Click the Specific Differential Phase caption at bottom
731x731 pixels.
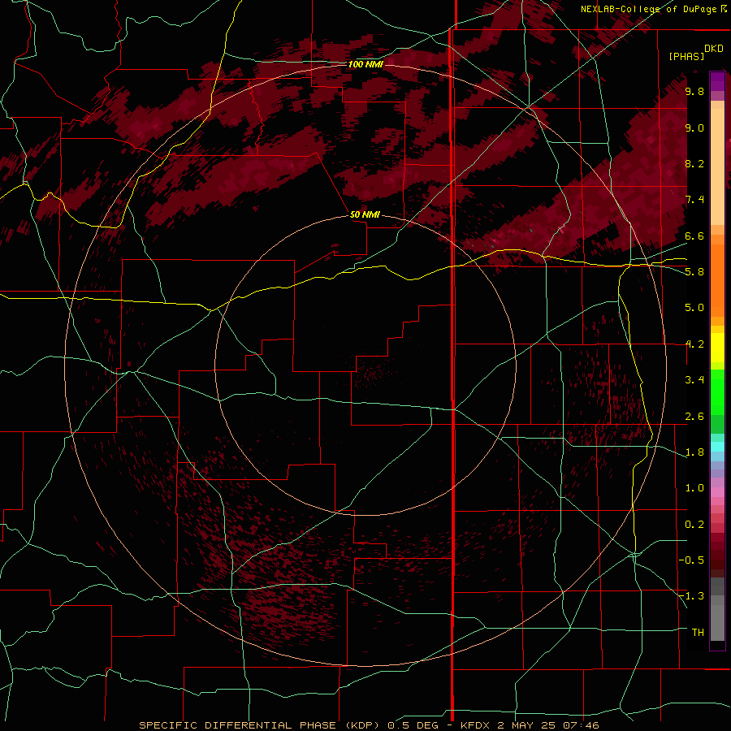tap(370, 725)
